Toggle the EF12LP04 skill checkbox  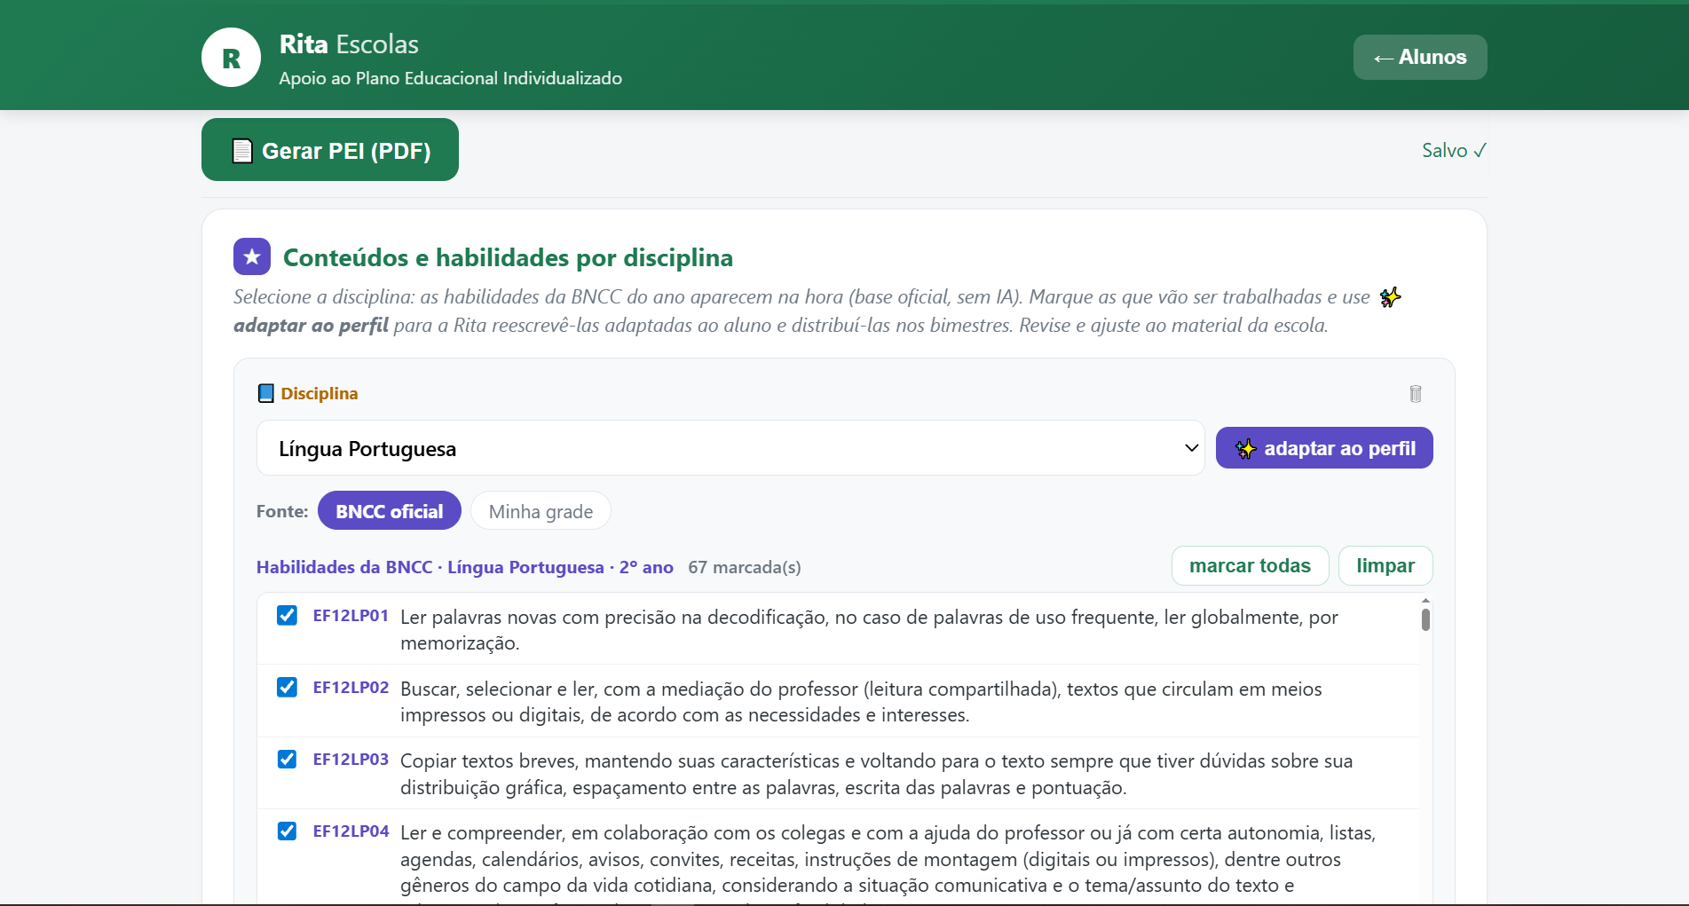287,831
